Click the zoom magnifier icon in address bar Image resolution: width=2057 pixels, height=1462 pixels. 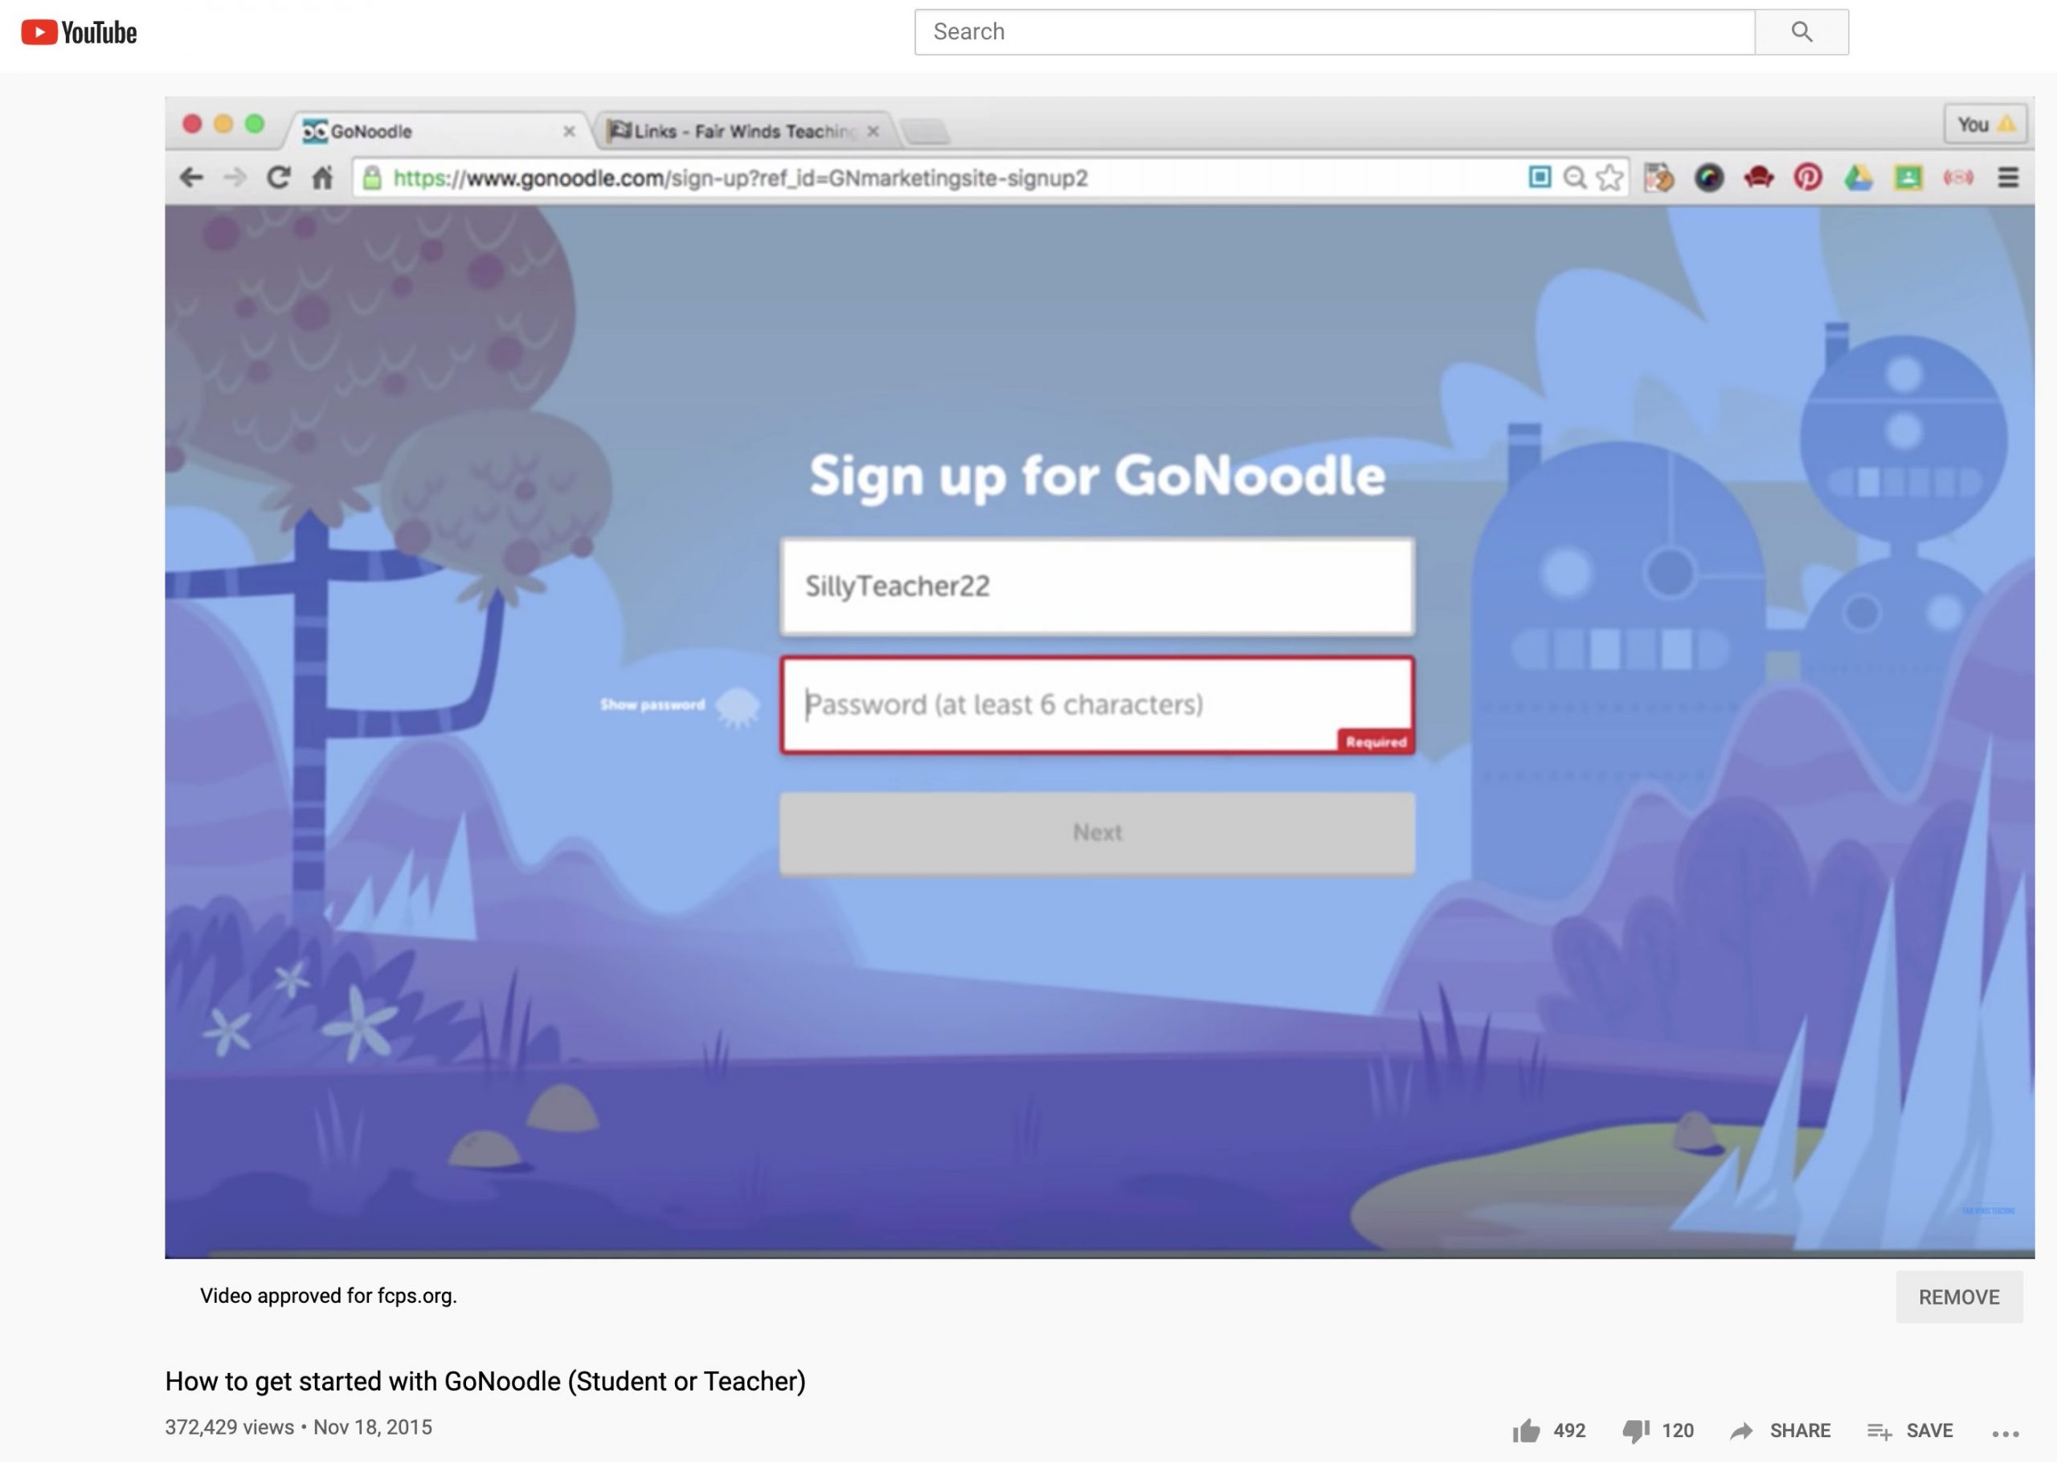point(1574,178)
